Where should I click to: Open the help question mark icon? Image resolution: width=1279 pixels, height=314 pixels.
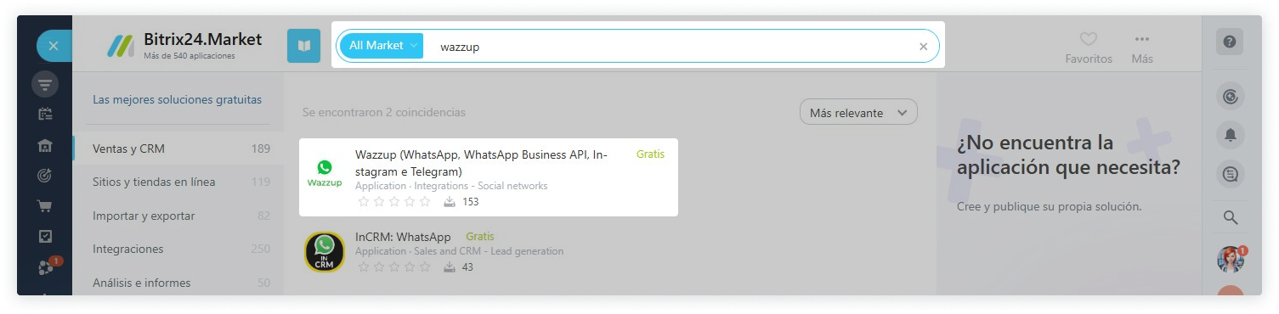click(1230, 42)
